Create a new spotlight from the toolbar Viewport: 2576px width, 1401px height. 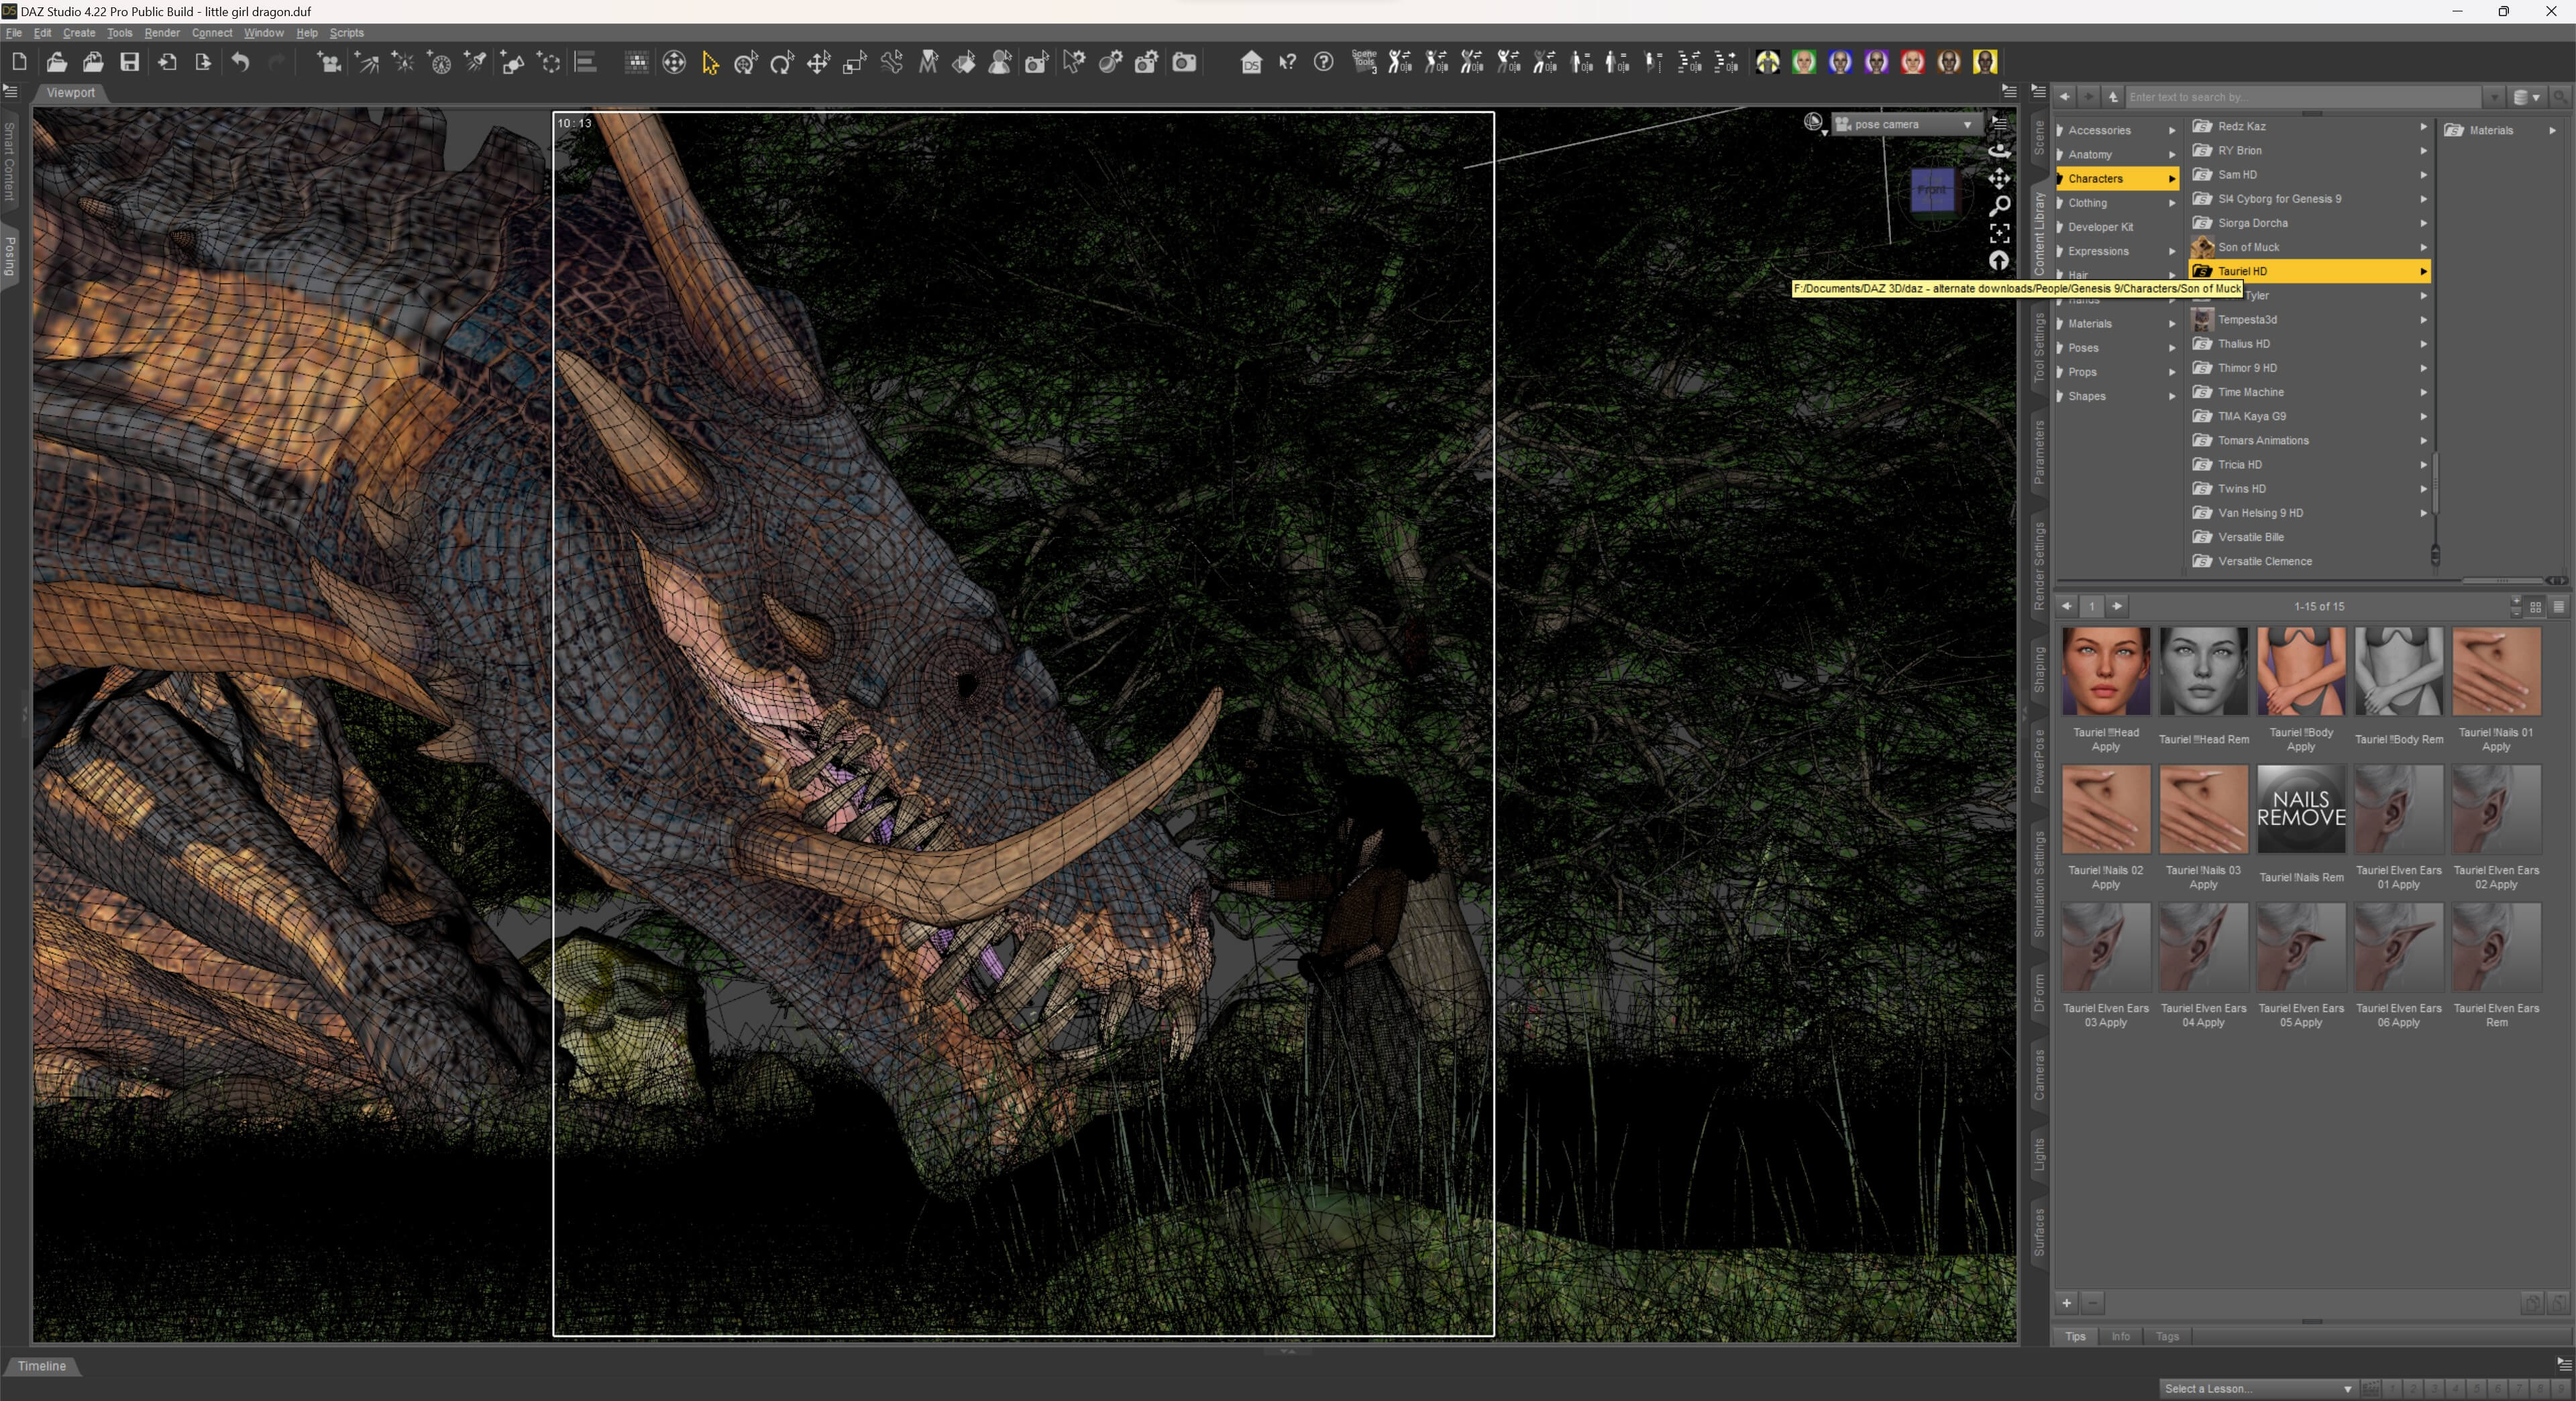476,62
